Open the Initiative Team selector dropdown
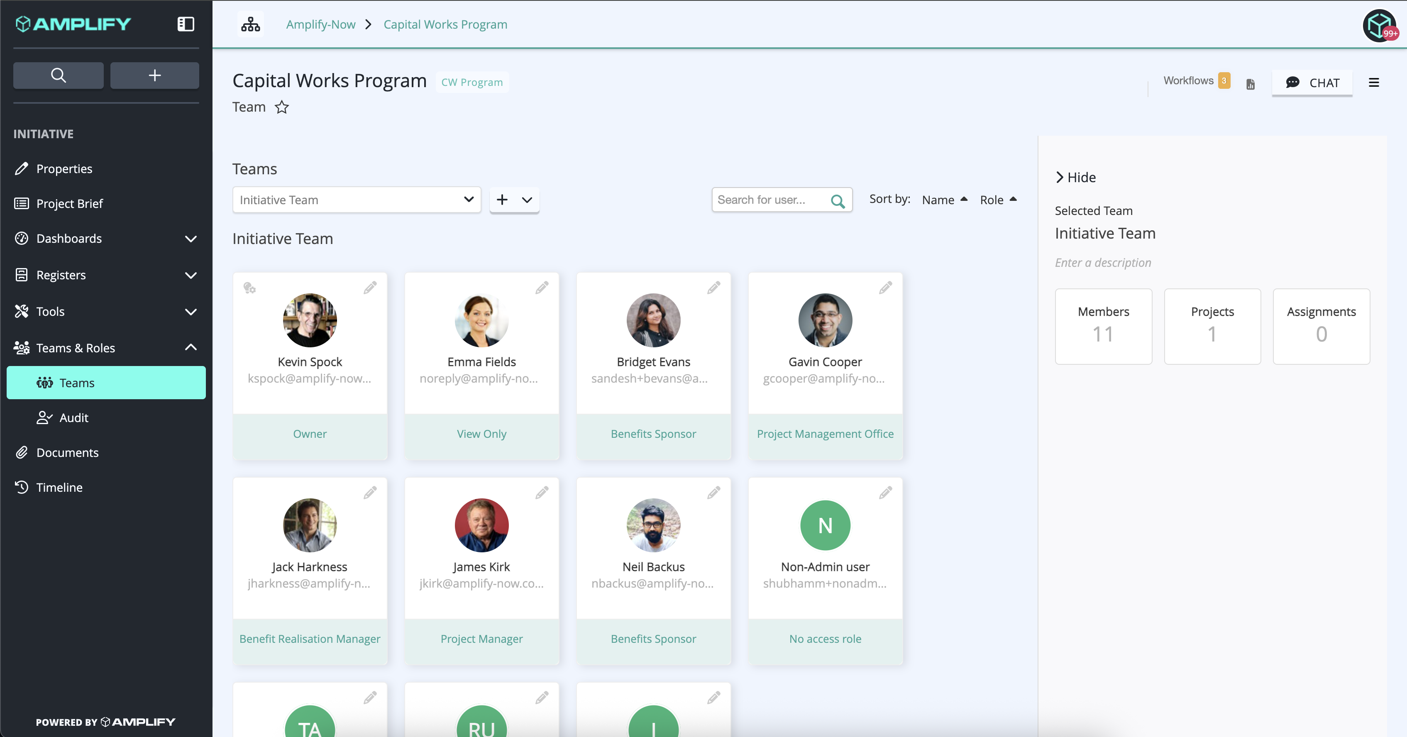Image resolution: width=1407 pixels, height=737 pixels. pyautogui.click(x=356, y=200)
